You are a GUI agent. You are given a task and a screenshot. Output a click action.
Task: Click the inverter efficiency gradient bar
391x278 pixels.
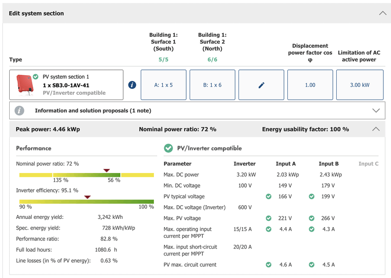[x=86, y=201]
